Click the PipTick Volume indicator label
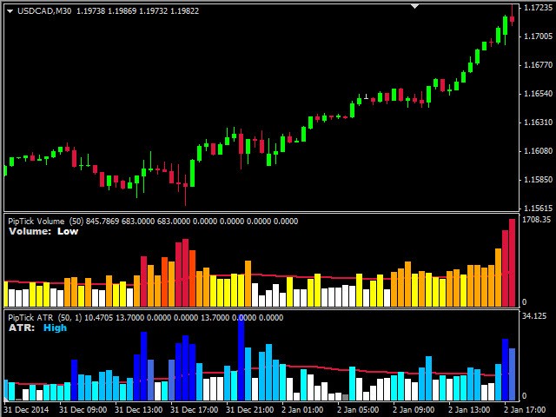556x417 pixels. tap(36, 221)
